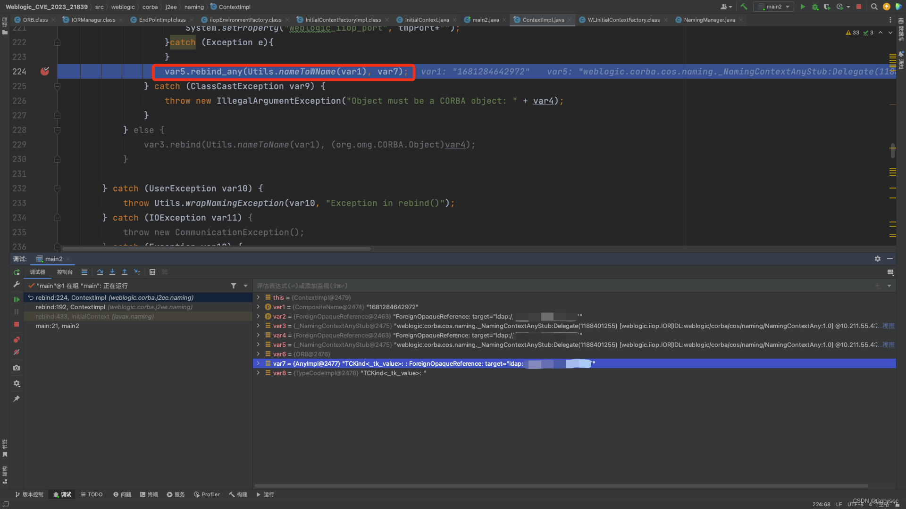Image resolution: width=906 pixels, height=509 pixels.
Task: Expand the var8 TypeCodeImpl variable
Action: click(x=258, y=373)
